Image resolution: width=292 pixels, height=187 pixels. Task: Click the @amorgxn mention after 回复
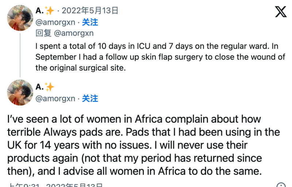tap(74, 34)
